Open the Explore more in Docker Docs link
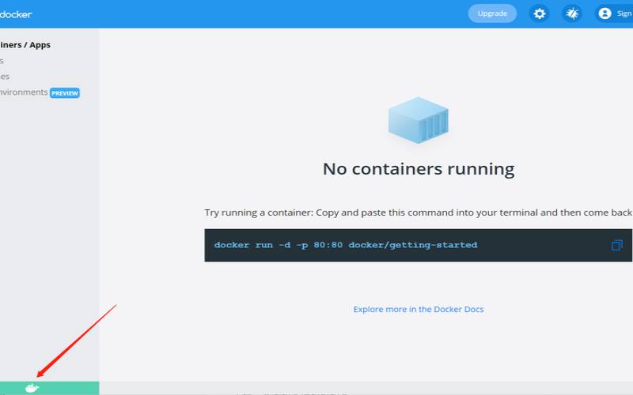The height and width of the screenshot is (395, 633). [419, 309]
